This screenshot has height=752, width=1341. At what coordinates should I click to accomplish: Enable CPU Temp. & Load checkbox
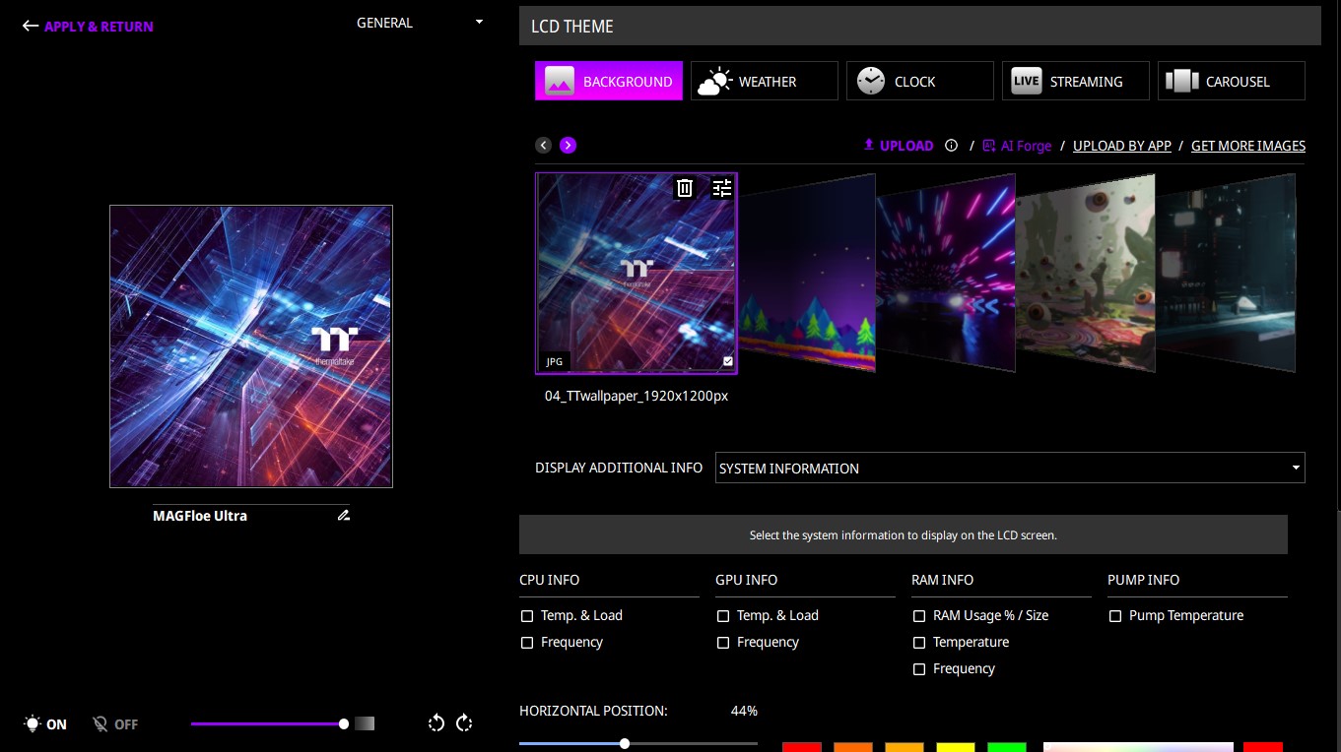coord(527,616)
